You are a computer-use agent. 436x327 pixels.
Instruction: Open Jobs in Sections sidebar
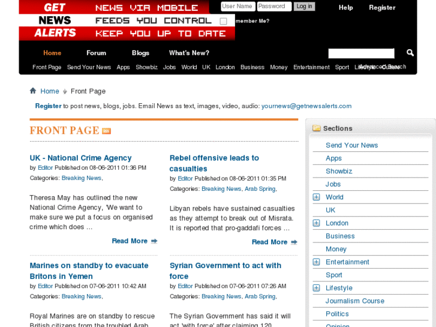[333, 184]
